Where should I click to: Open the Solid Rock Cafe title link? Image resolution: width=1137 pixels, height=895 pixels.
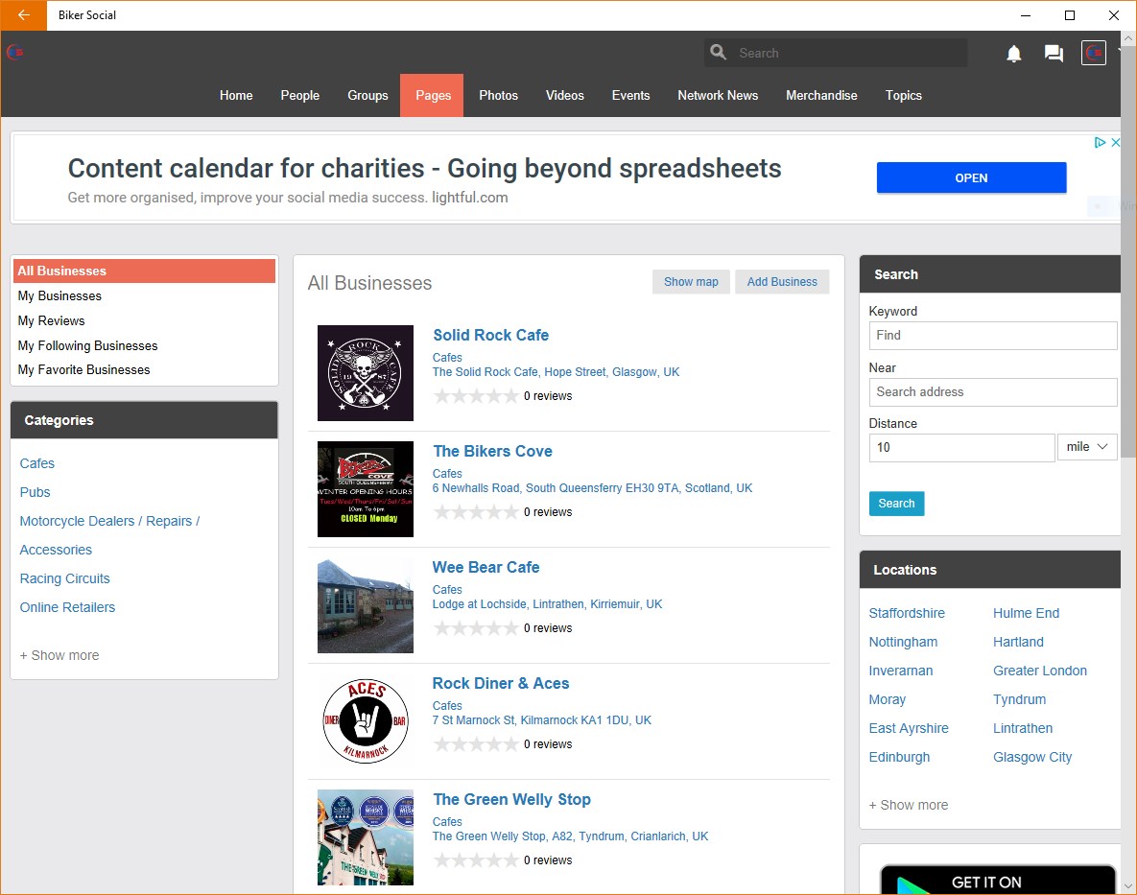[x=491, y=335]
